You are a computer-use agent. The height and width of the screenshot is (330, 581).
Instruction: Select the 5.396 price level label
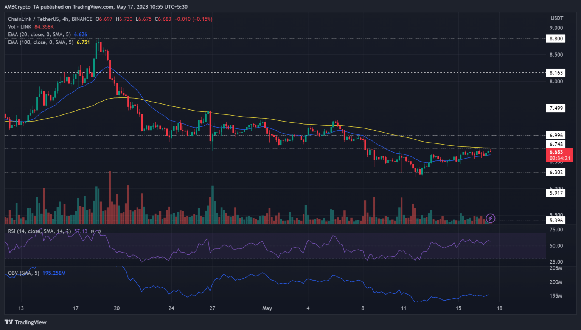click(x=556, y=221)
